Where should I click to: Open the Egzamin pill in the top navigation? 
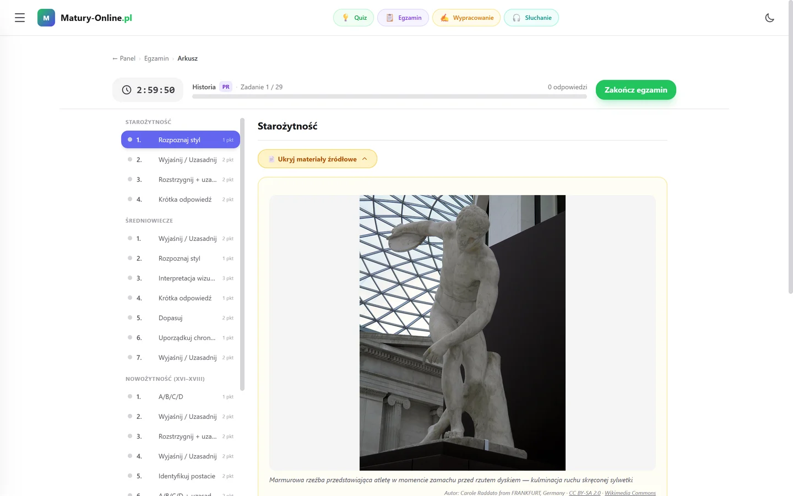403,18
